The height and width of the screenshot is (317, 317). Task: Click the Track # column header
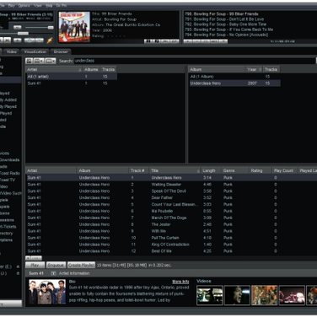point(139,170)
